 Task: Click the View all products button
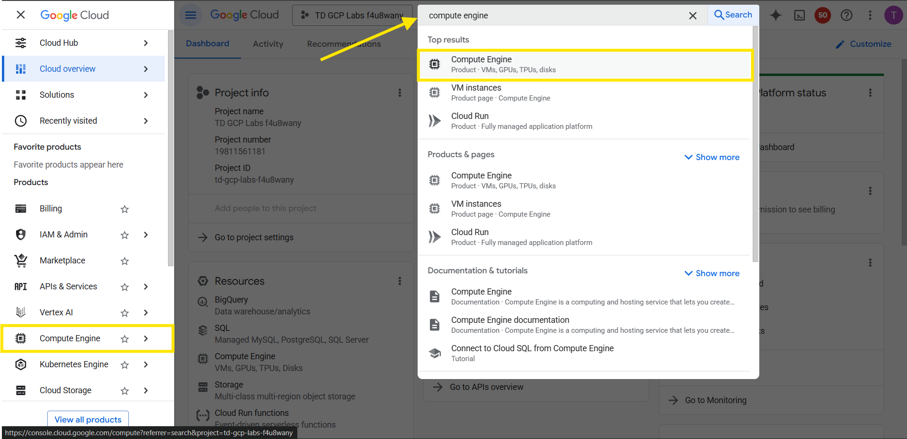[x=88, y=419]
